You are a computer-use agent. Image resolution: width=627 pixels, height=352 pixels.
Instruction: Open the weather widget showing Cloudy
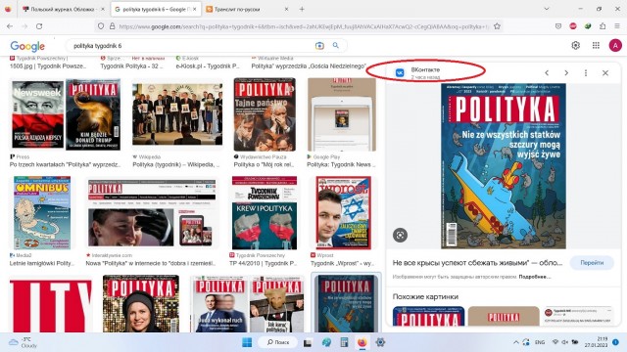click(24, 342)
